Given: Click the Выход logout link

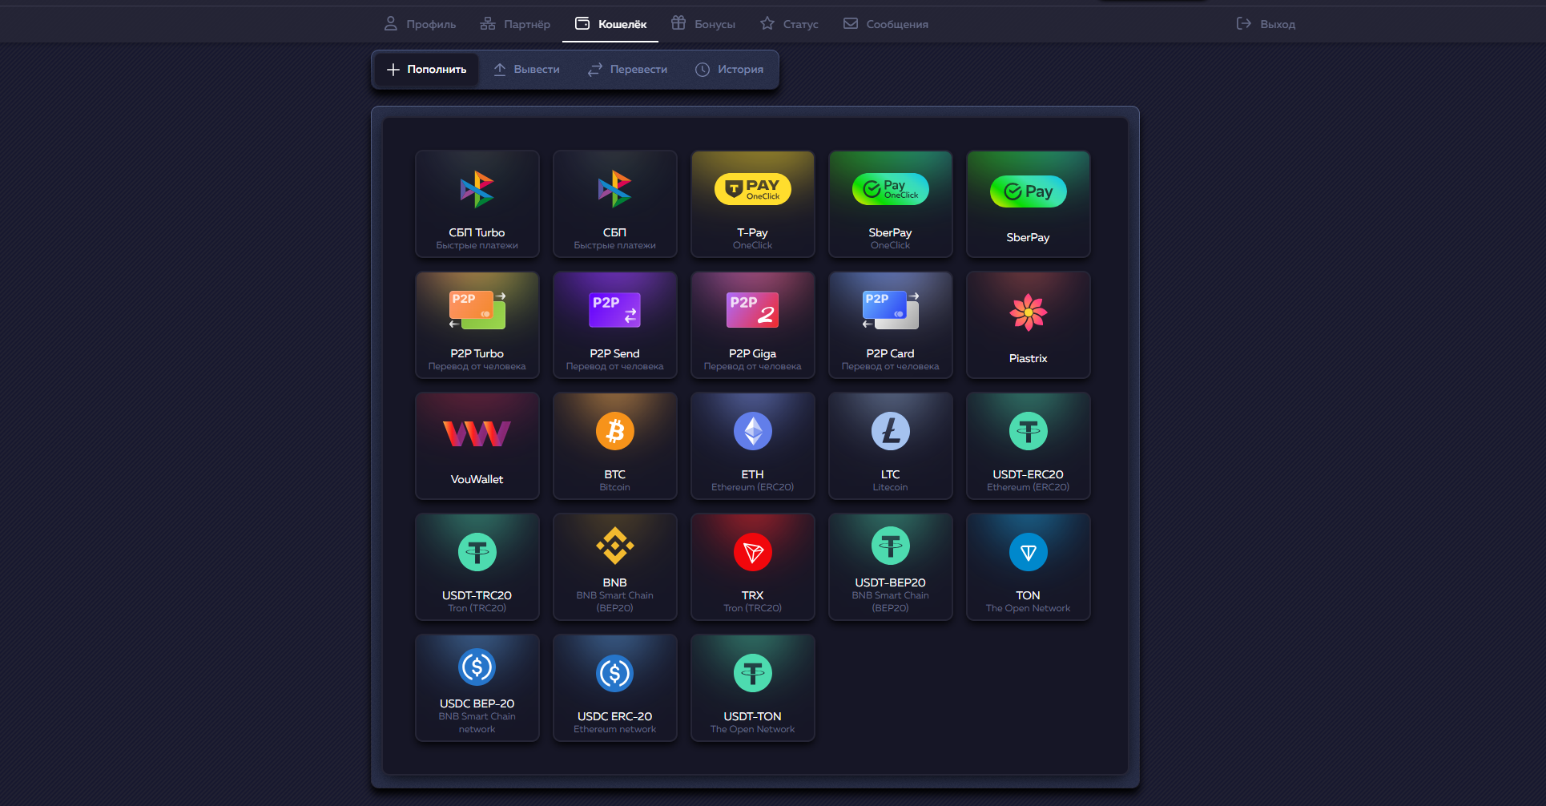Looking at the screenshot, I should tap(1266, 24).
